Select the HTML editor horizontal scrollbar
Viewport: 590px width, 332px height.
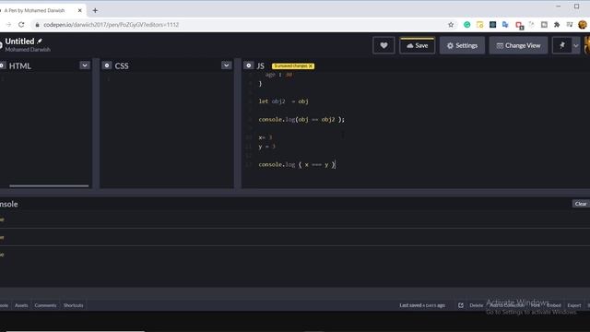(49, 185)
